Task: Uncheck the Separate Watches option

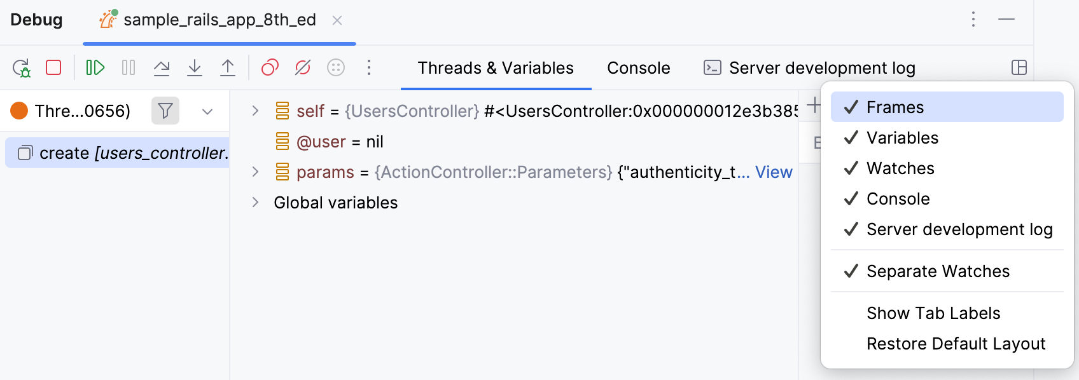Action: coord(938,271)
